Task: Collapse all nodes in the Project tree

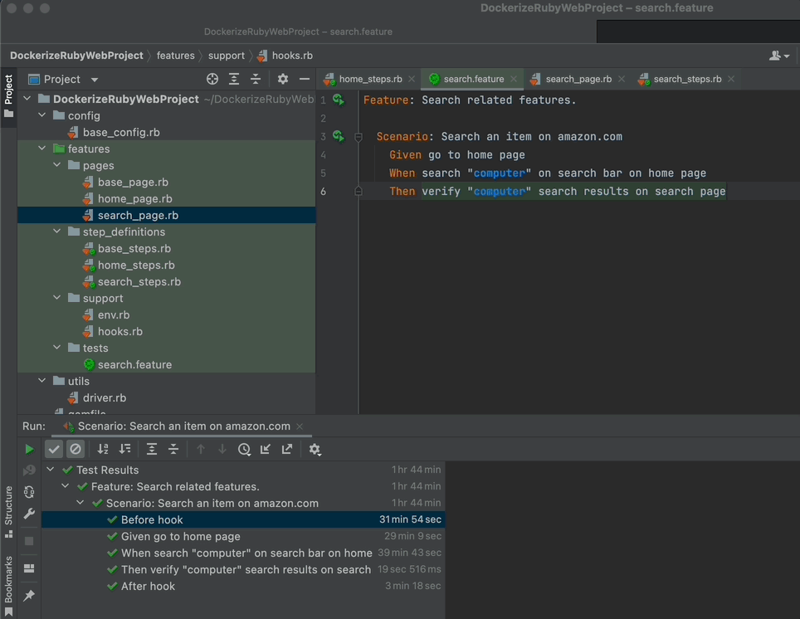Action: (x=256, y=79)
